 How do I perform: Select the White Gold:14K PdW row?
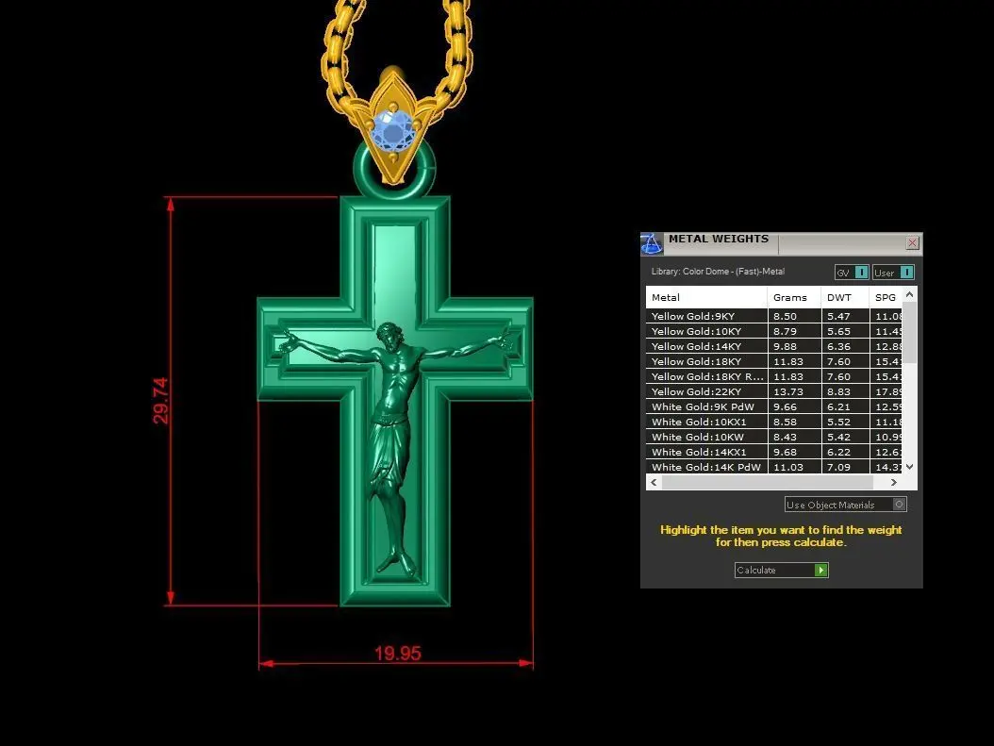click(774, 467)
